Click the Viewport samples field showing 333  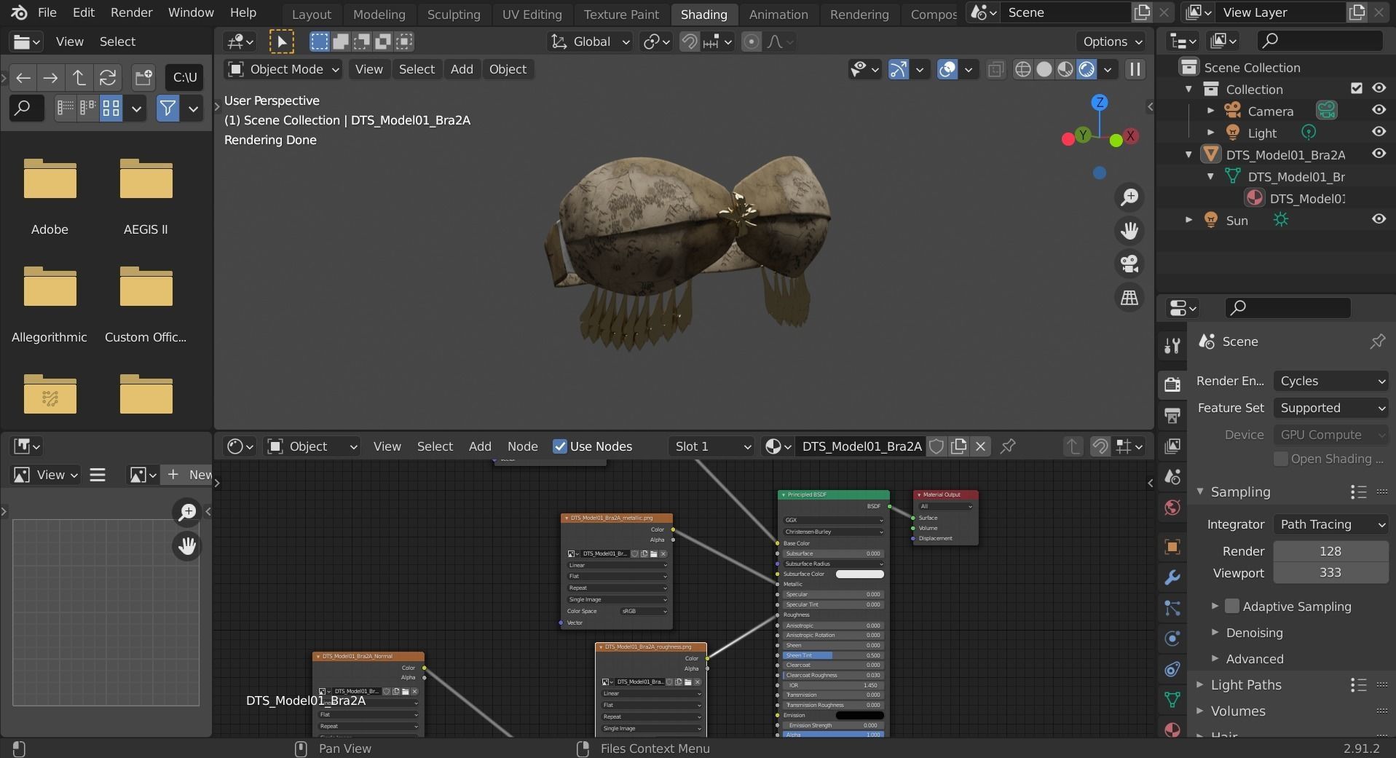click(1330, 572)
